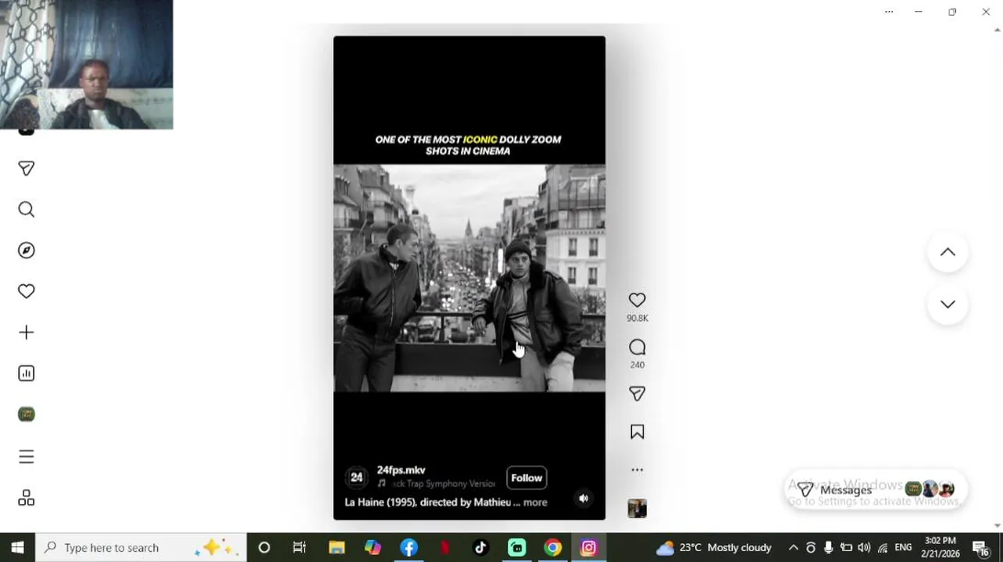Open app window three-dot settings menu

[x=889, y=12]
